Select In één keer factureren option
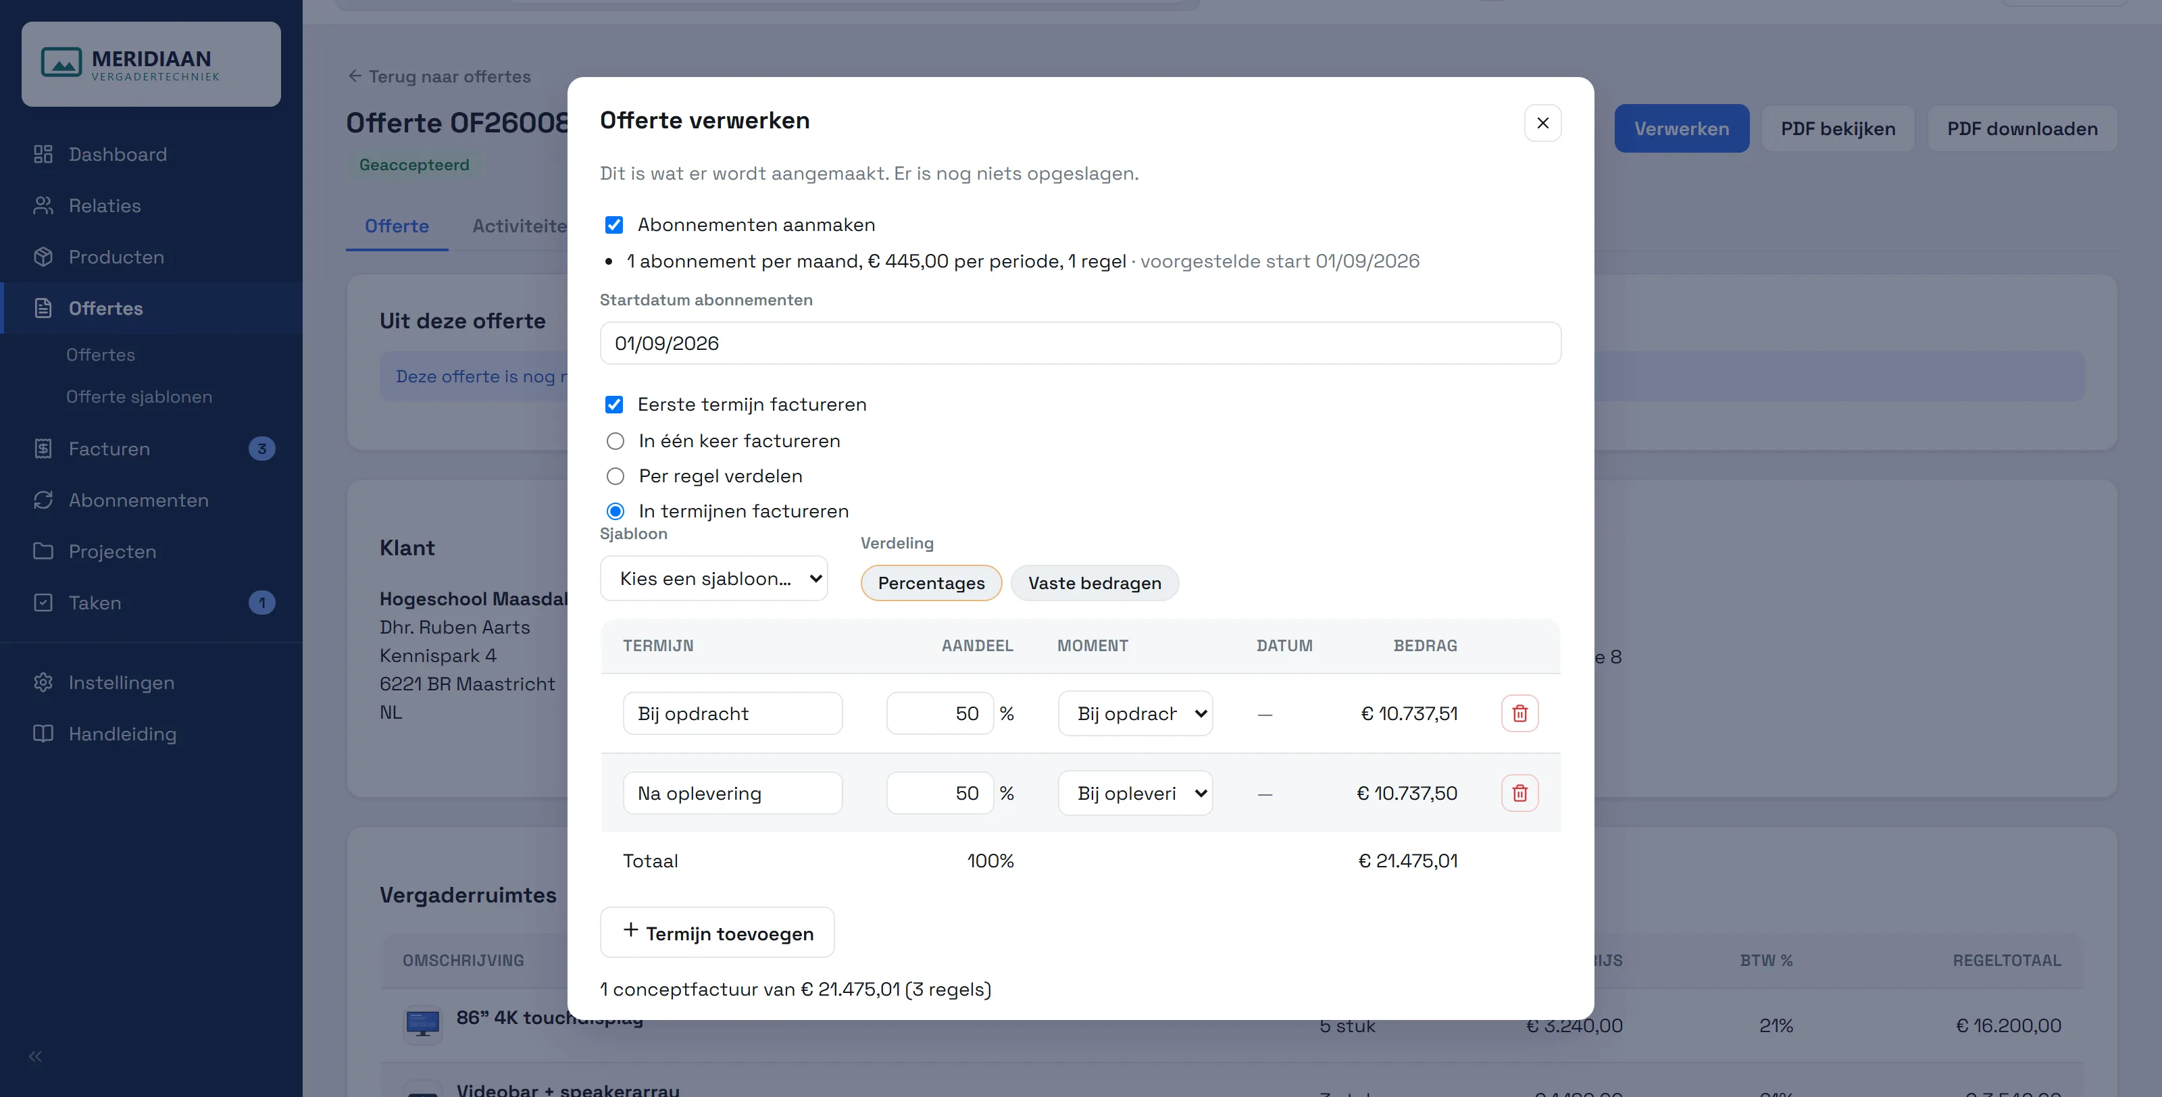The width and height of the screenshot is (2162, 1097). pos(615,442)
